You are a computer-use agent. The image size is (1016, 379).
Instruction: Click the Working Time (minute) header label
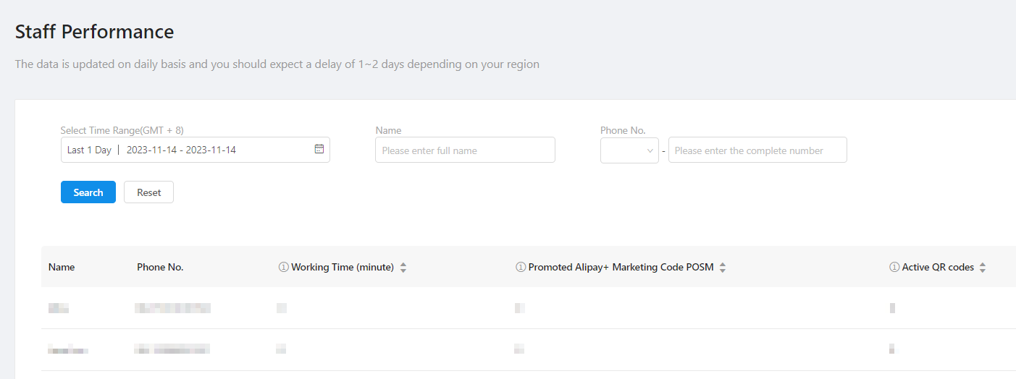point(343,268)
